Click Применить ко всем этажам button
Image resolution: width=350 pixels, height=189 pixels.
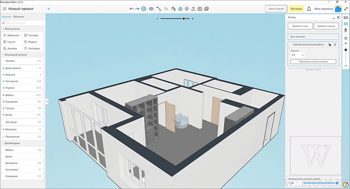tap(313, 62)
